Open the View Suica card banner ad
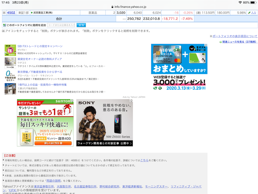 (x=179, y=67)
